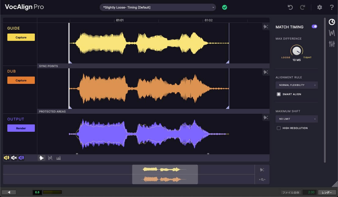Expand the No Limit maximum shift dropdown

pyautogui.click(x=296, y=119)
